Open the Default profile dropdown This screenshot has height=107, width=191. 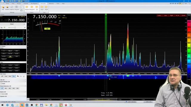coord(13,24)
